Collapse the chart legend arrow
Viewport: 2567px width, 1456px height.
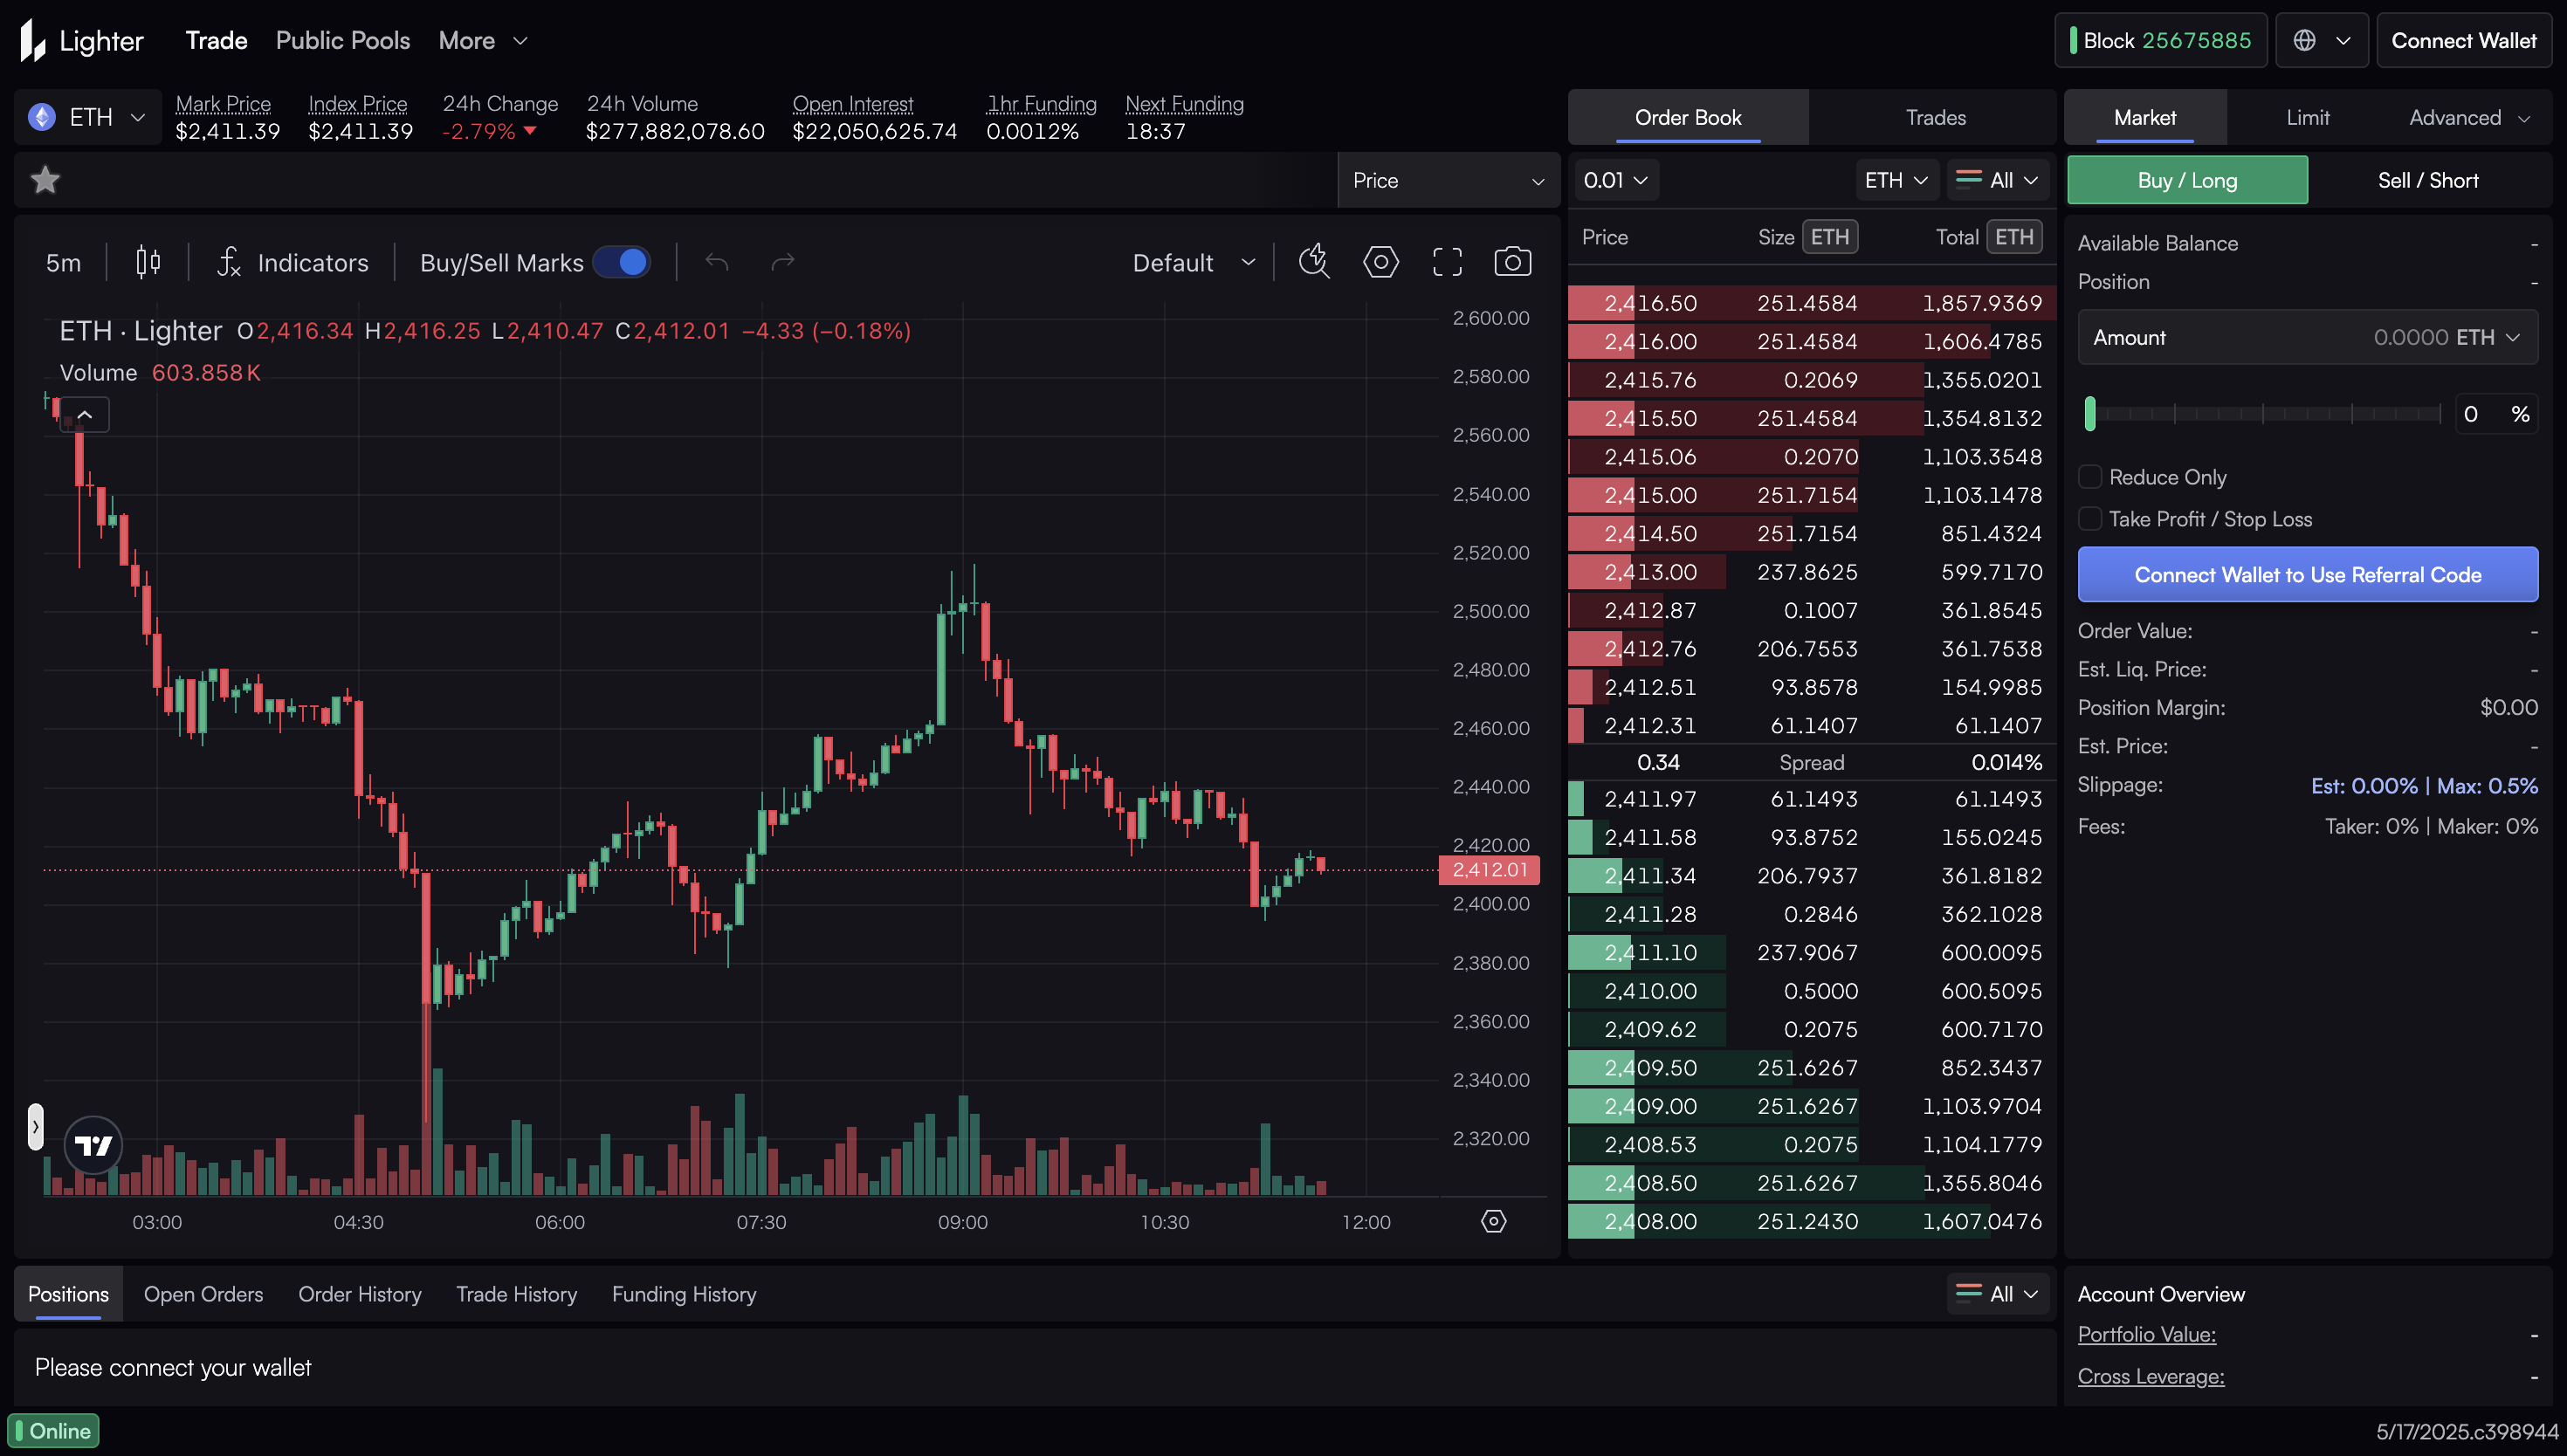pos(85,414)
